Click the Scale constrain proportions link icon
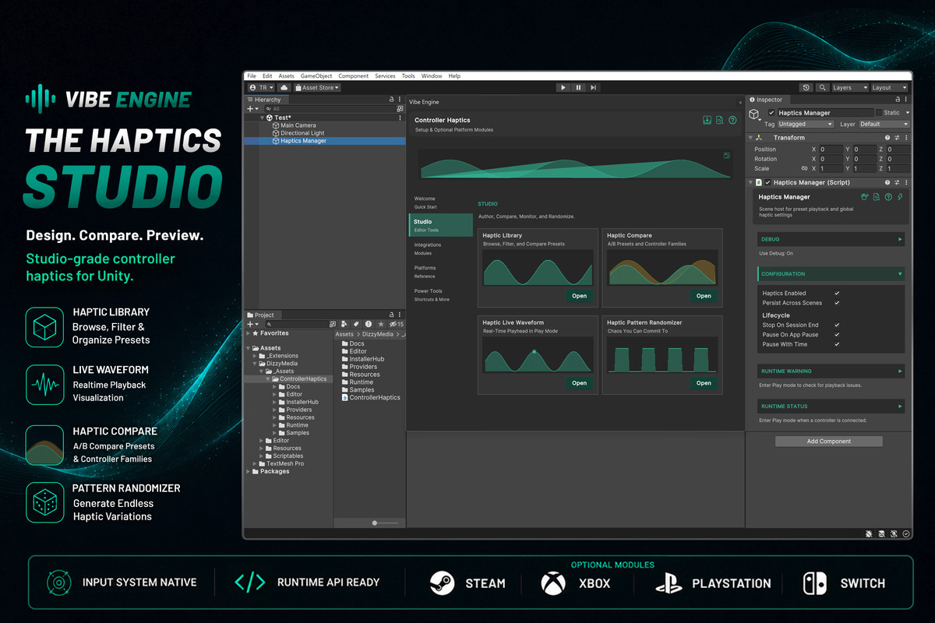This screenshot has width=935, height=623. click(804, 168)
